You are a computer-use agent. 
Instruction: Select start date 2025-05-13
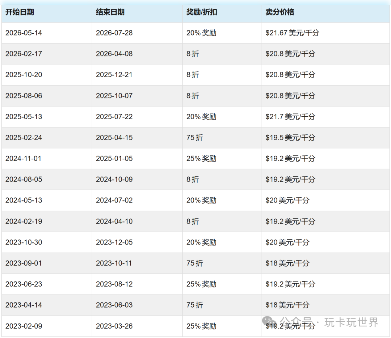(24, 117)
